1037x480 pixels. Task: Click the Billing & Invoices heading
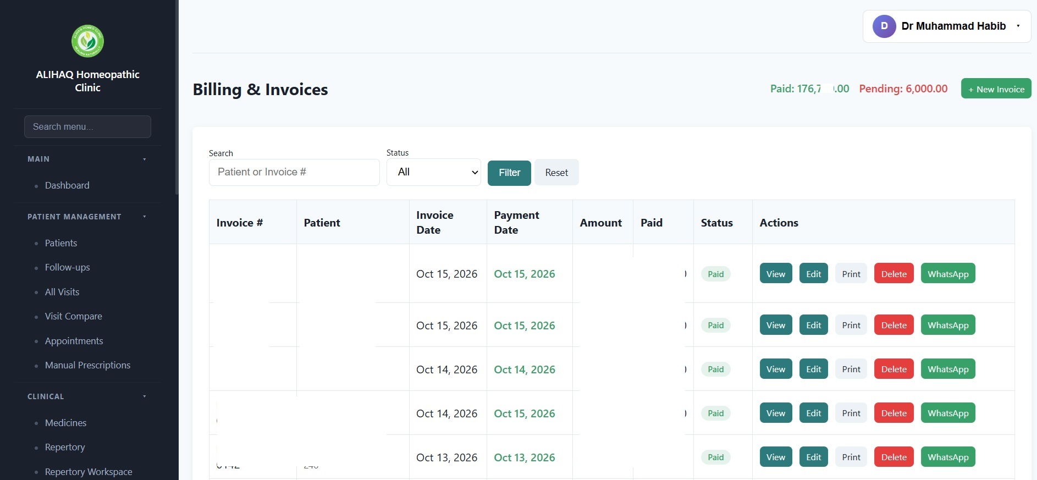pos(260,89)
